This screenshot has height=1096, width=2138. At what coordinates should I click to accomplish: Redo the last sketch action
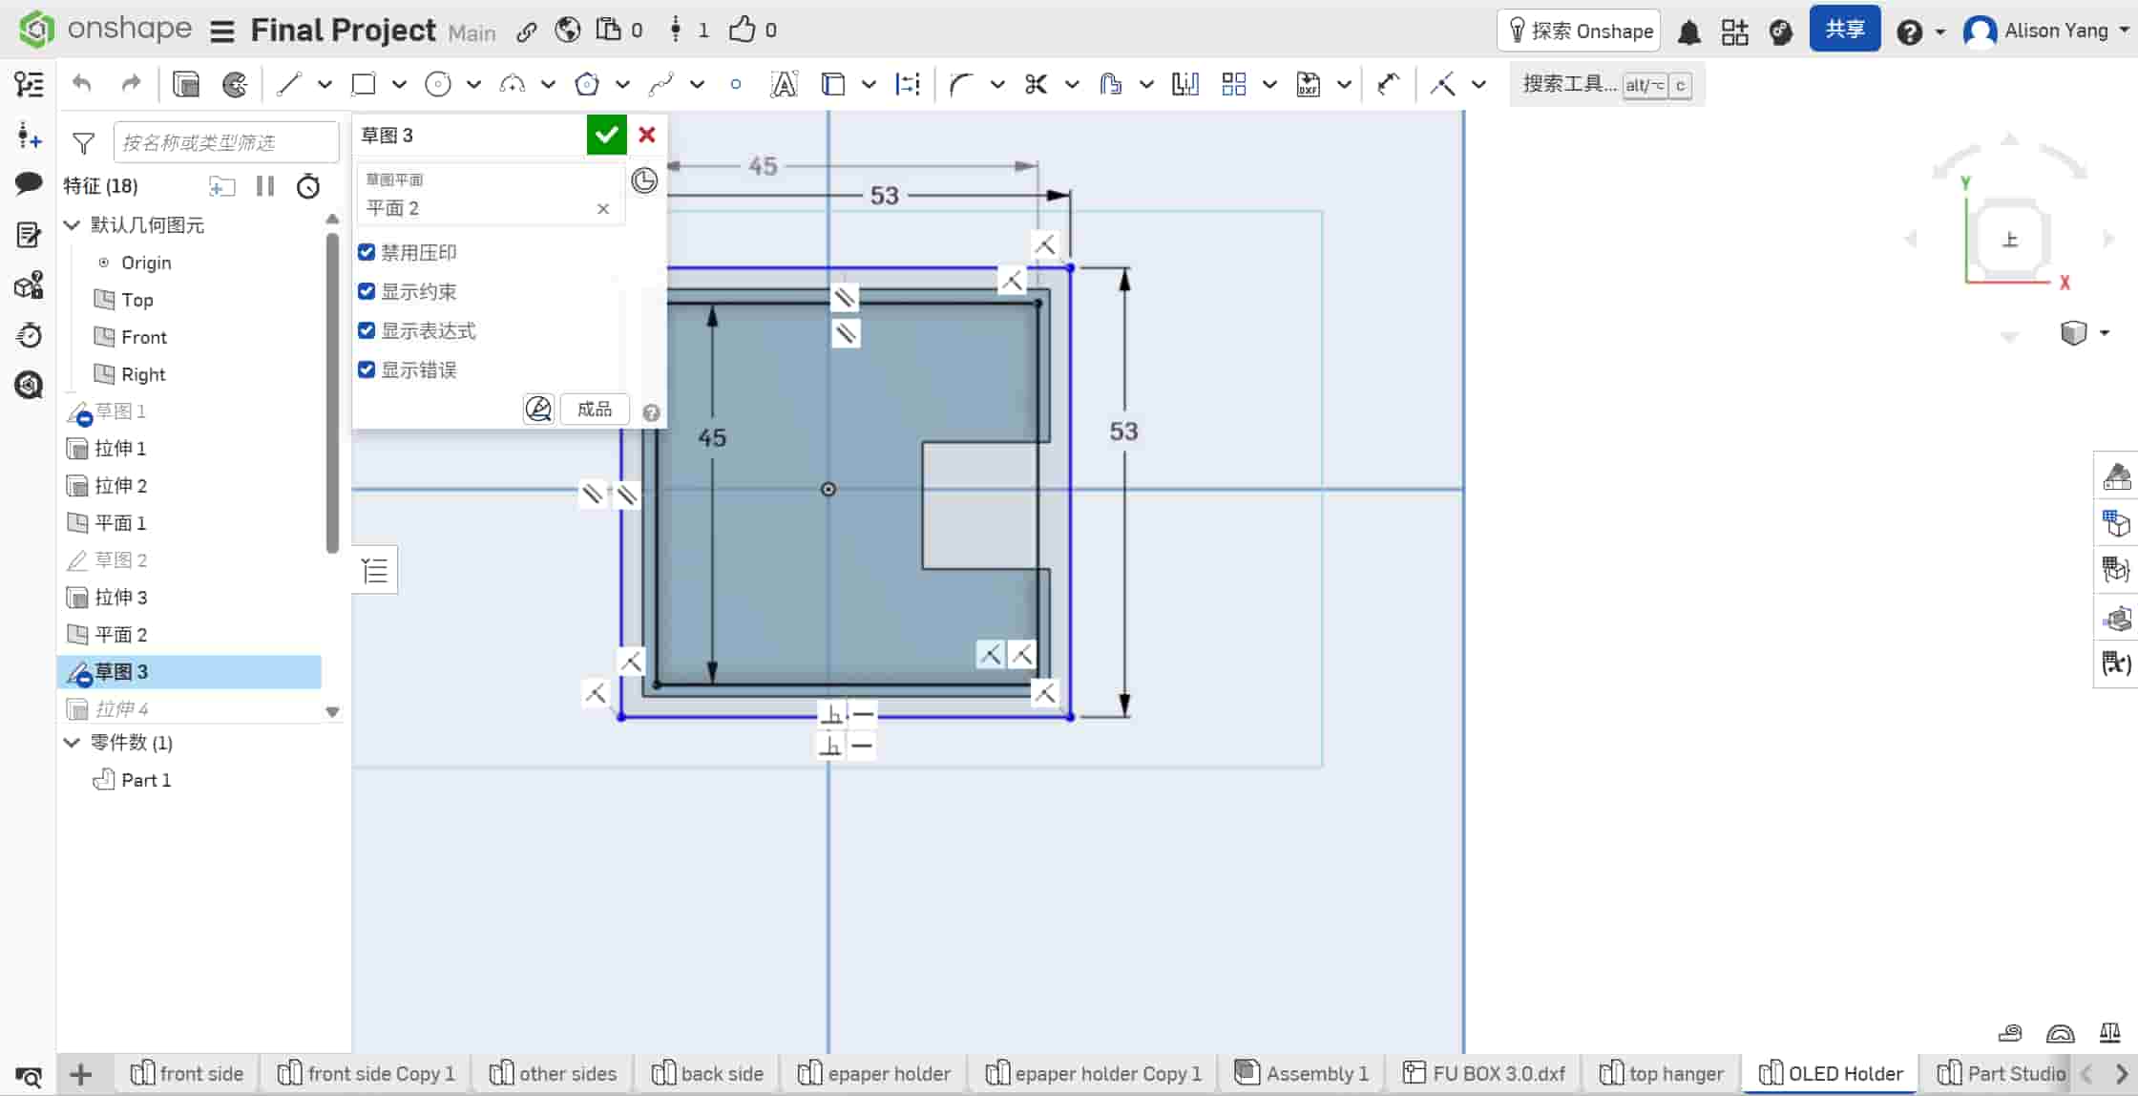click(131, 84)
